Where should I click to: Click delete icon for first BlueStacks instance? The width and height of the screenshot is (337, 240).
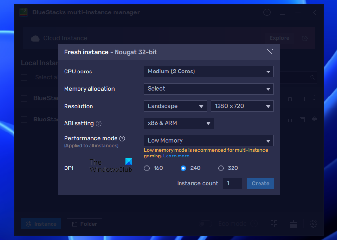[303, 98]
